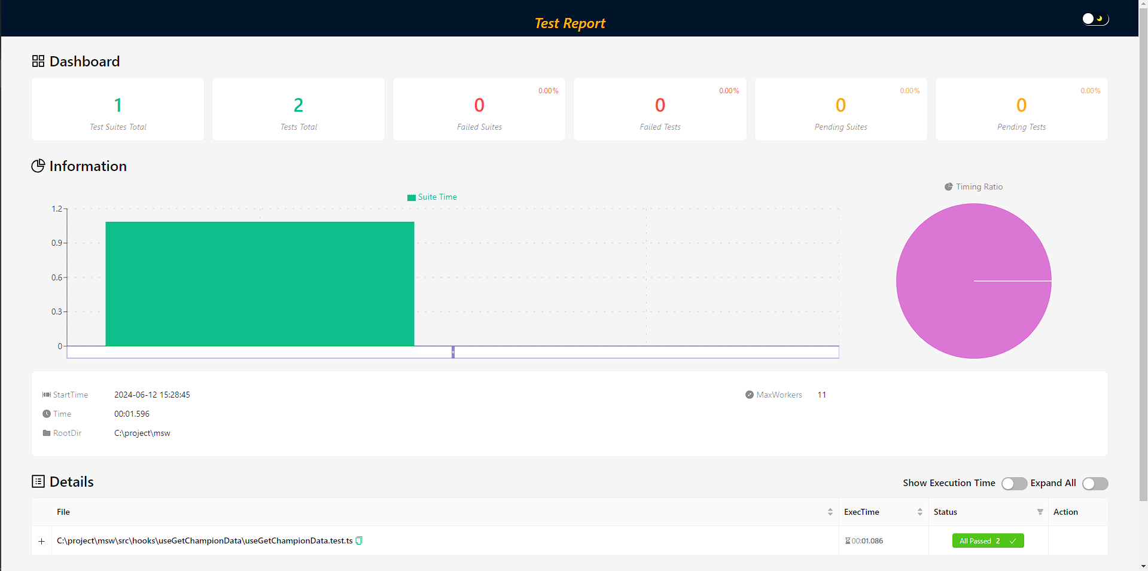The height and width of the screenshot is (571, 1148).
Task: Enable Show Execution Time switch
Action: [x=1014, y=483]
